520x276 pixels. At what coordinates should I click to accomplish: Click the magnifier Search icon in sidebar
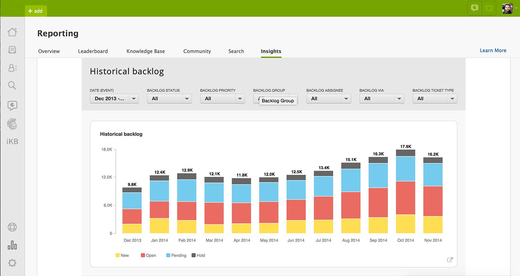pyautogui.click(x=12, y=85)
